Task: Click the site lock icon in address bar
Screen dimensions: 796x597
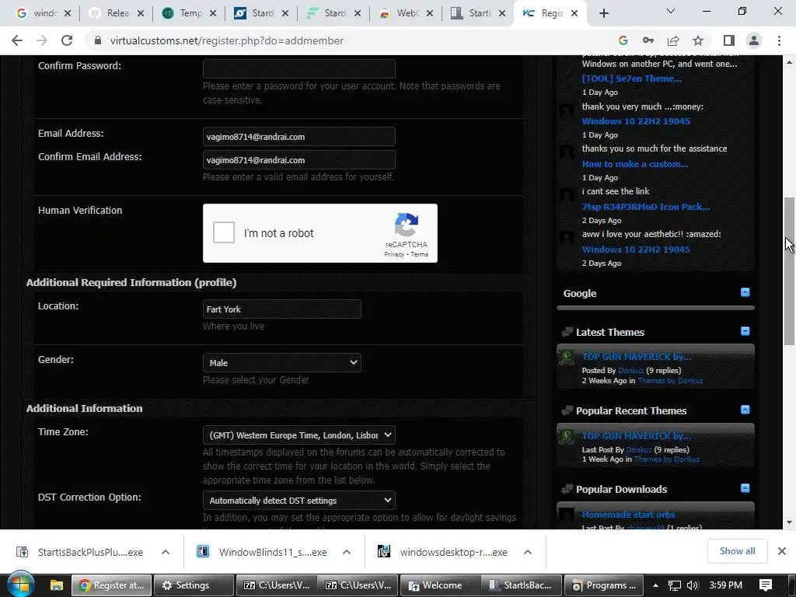Action: [98, 40]
